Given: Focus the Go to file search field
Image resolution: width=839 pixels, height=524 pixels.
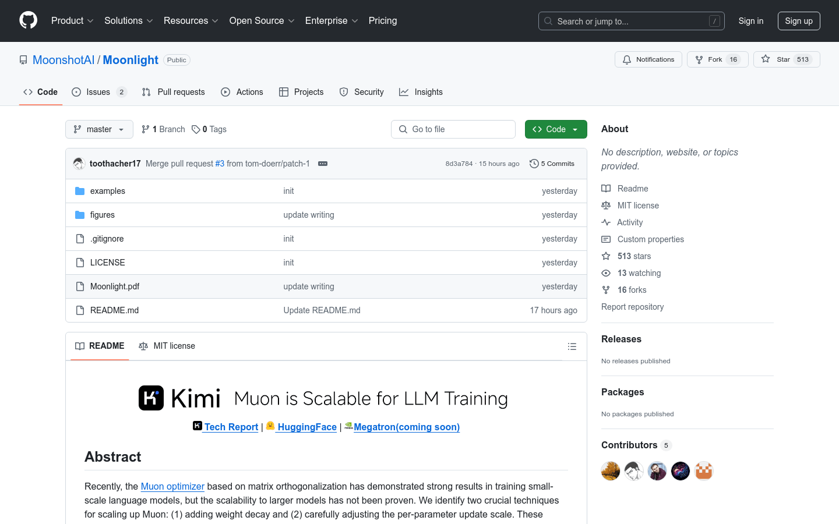Looking at the screenshot, I should pos(453,129).
